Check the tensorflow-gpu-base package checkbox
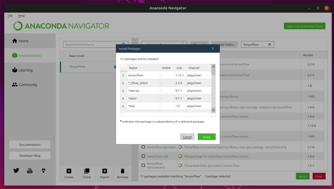Image resolution: width=334 pixels, height=189 pixels. click(144, 147)
